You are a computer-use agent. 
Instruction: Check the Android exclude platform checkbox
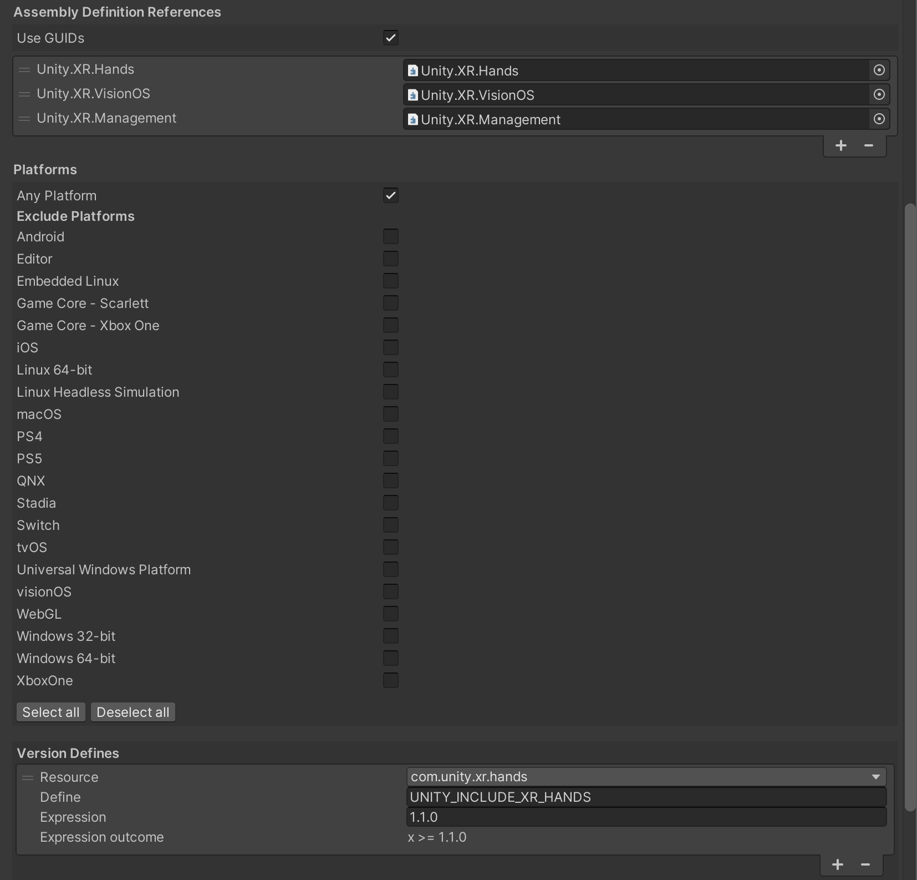click(x=390, y=236)
